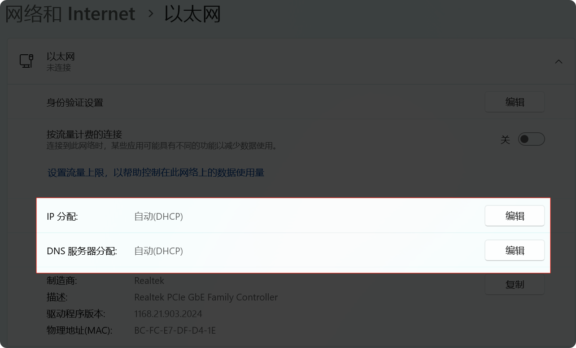Click the breadcrumb separator arrow
Image resolution: width=576 pixels, height=348 pixels.
(151, 14)
